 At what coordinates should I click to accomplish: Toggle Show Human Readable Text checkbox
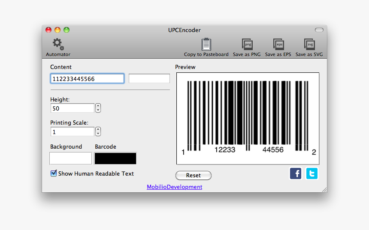point(54,173)
